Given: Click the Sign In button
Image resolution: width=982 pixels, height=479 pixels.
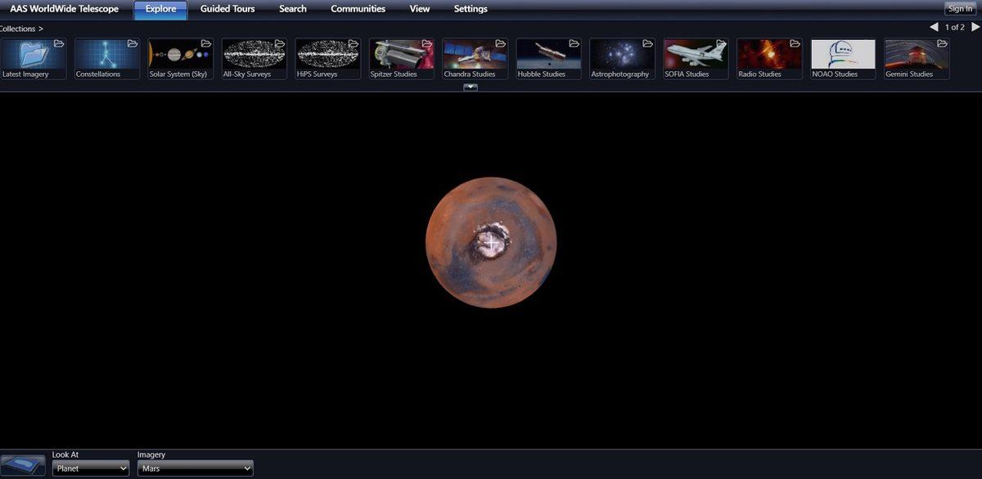Looking at the screenshot, I should tap(960, 9).
